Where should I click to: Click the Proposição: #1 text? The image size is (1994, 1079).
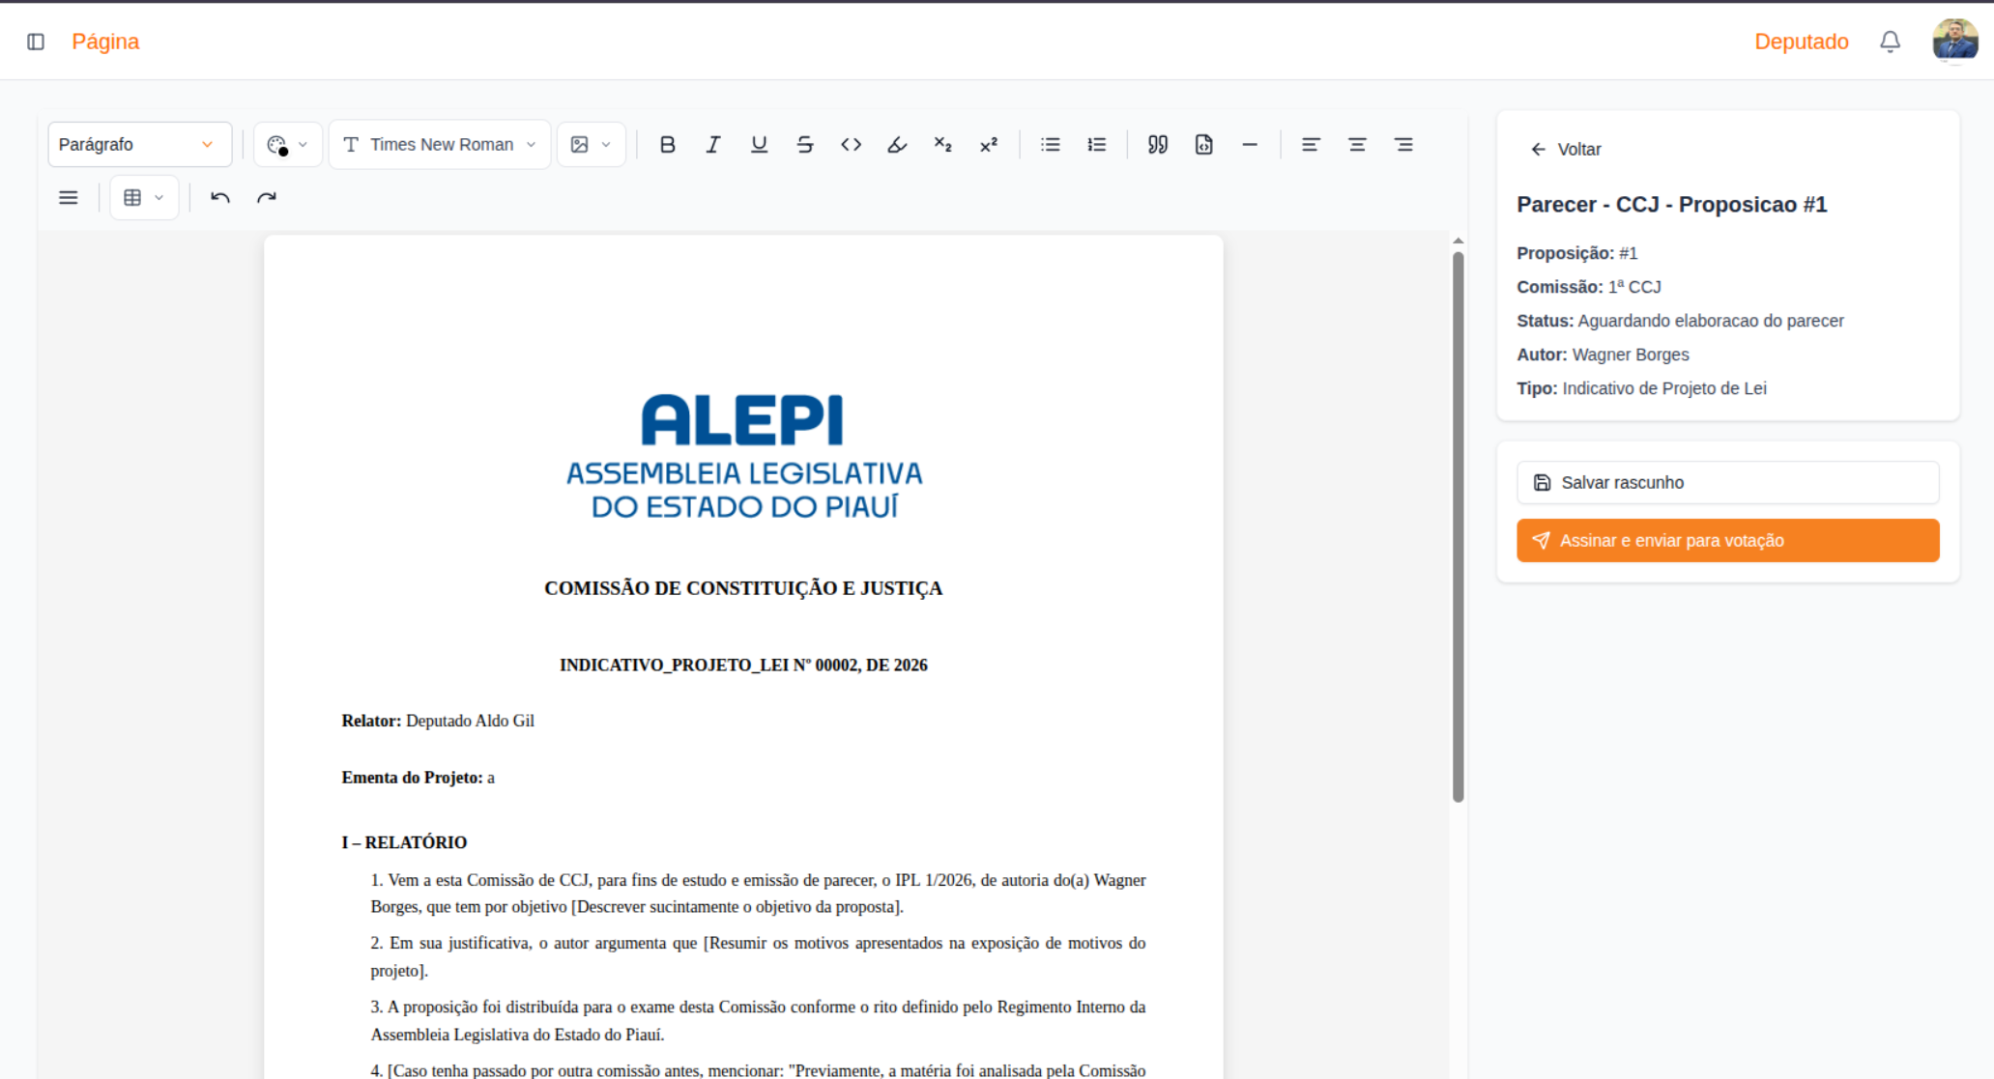point(1576,253)
